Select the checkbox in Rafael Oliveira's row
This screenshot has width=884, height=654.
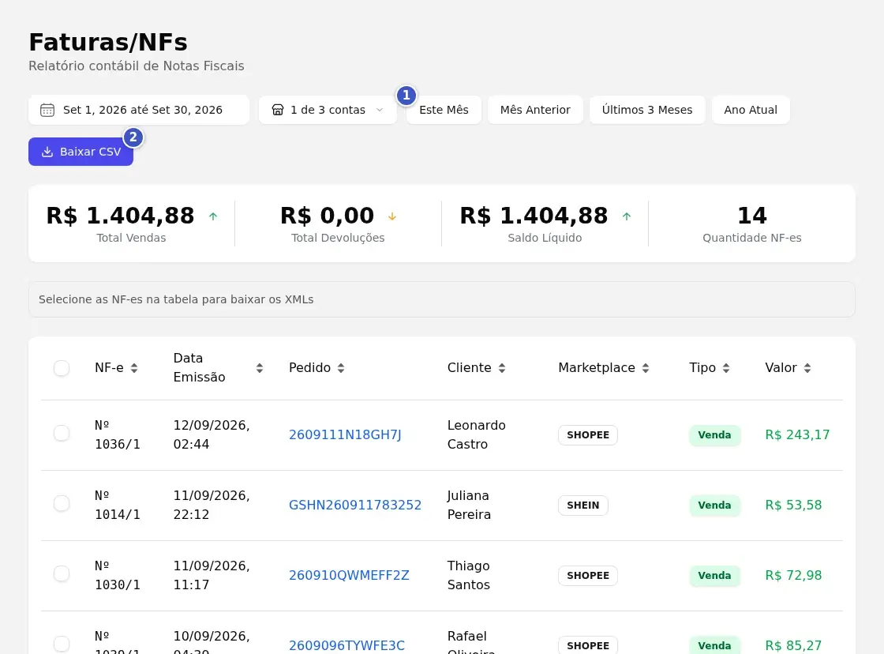tap(62, 644)
